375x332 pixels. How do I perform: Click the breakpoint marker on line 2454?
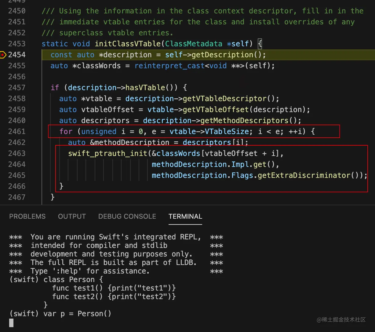click(x=3, y=55)
